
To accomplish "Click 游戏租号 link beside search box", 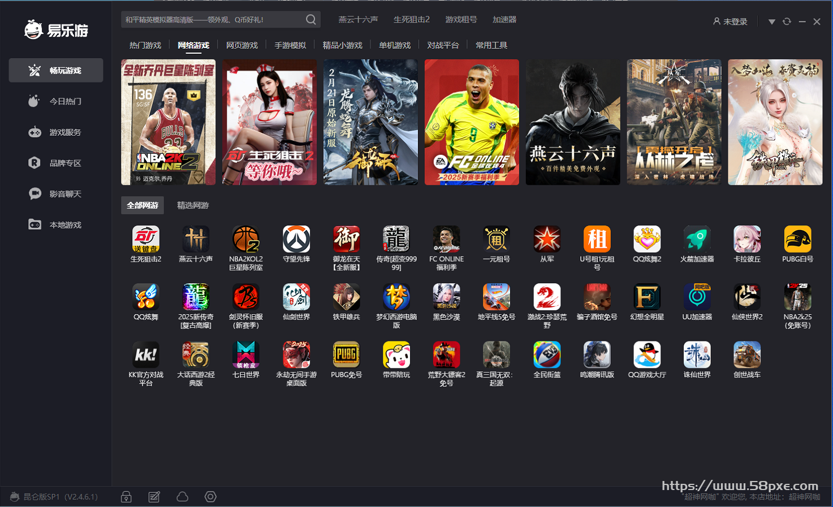I will [461, 20].
